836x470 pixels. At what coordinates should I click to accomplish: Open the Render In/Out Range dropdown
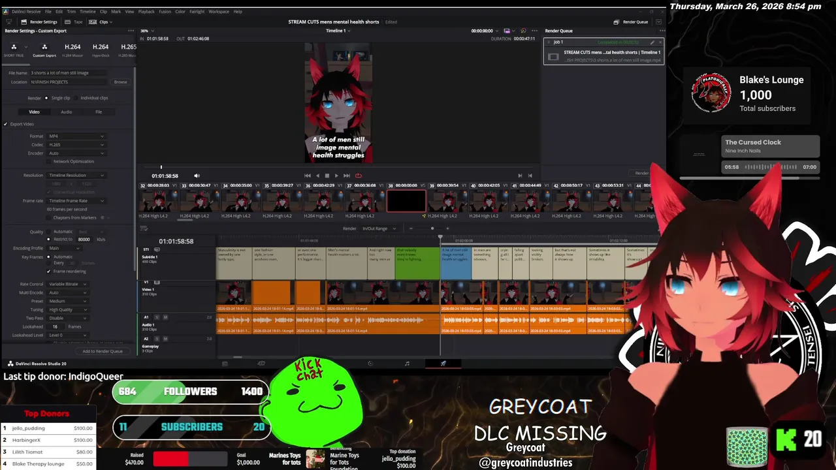coord(378,228)
